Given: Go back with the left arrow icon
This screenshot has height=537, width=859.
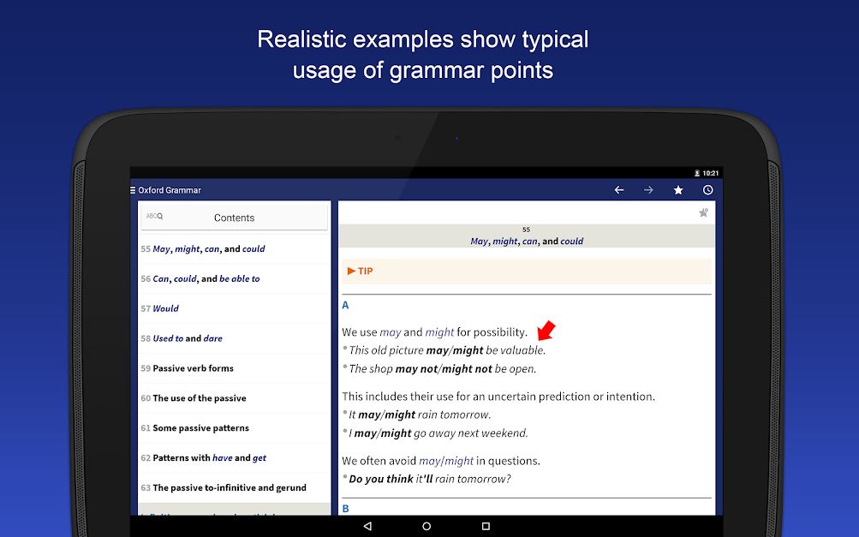Looking at the screenshot, I should [x=619, y=190].
